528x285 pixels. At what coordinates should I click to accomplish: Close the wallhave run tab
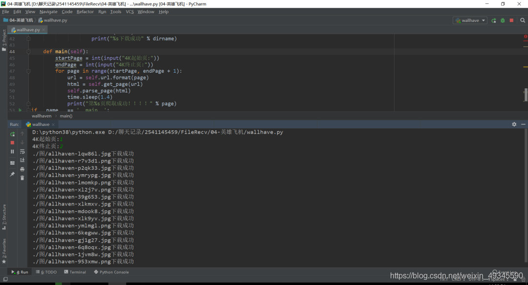(x=53, y=124)
